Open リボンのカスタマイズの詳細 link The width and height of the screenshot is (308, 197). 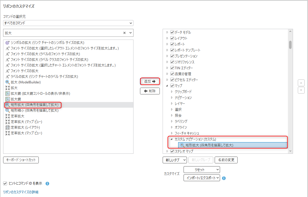pos(21,192)
